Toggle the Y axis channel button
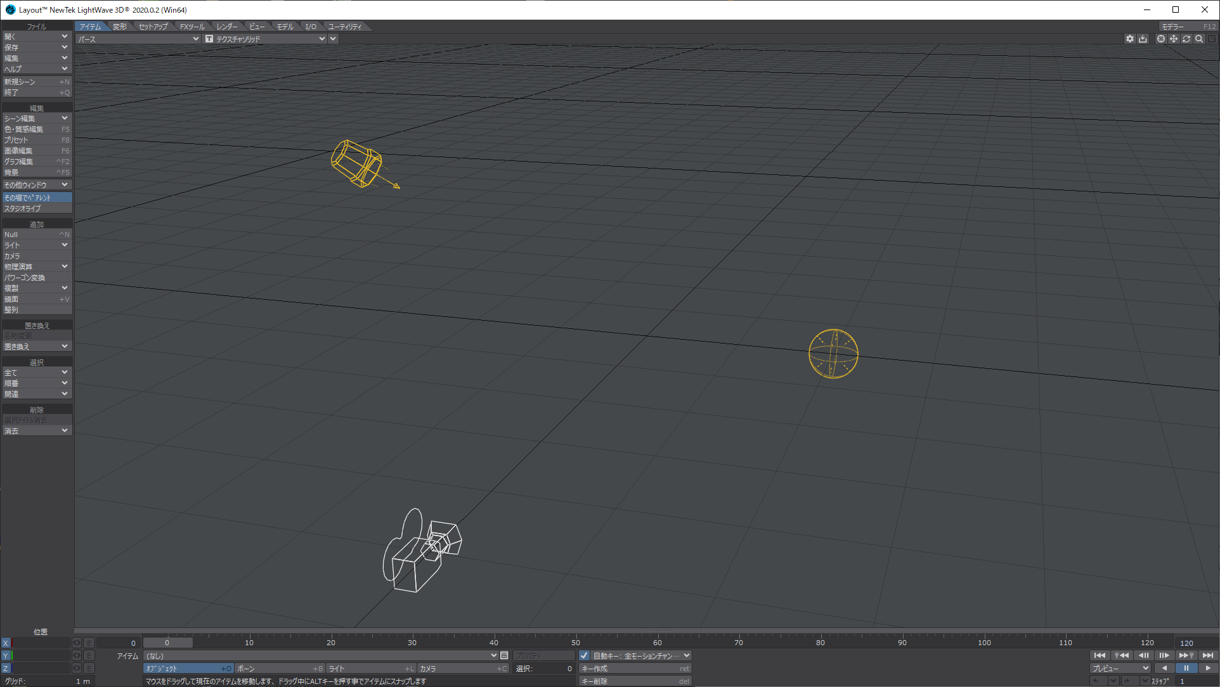Image resolution: width=1220 pixels, height=687 pixels. pyautogui.click(x=6, y=655)
